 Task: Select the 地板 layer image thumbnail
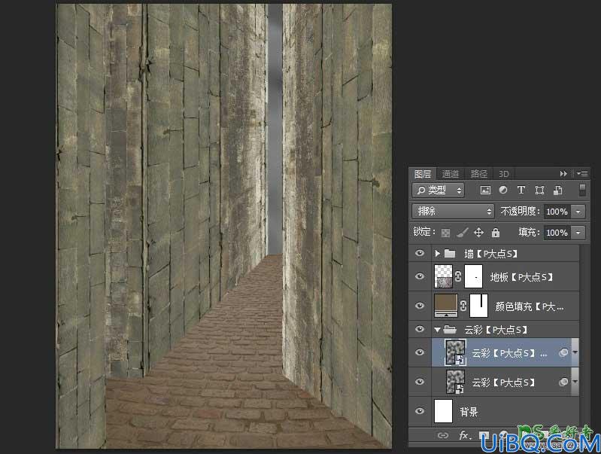(444, 276)
